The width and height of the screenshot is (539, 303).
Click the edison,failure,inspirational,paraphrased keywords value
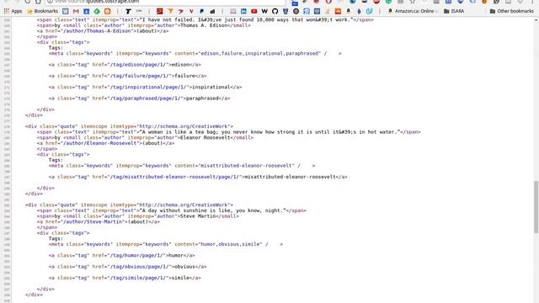click(260, 54)
